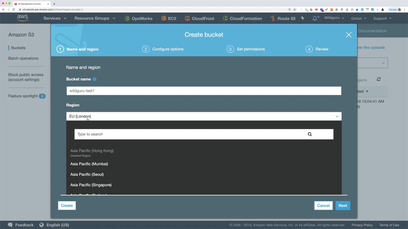Click the browser back arrow
This screenshot has width=408, height=229.
(4, 10)
